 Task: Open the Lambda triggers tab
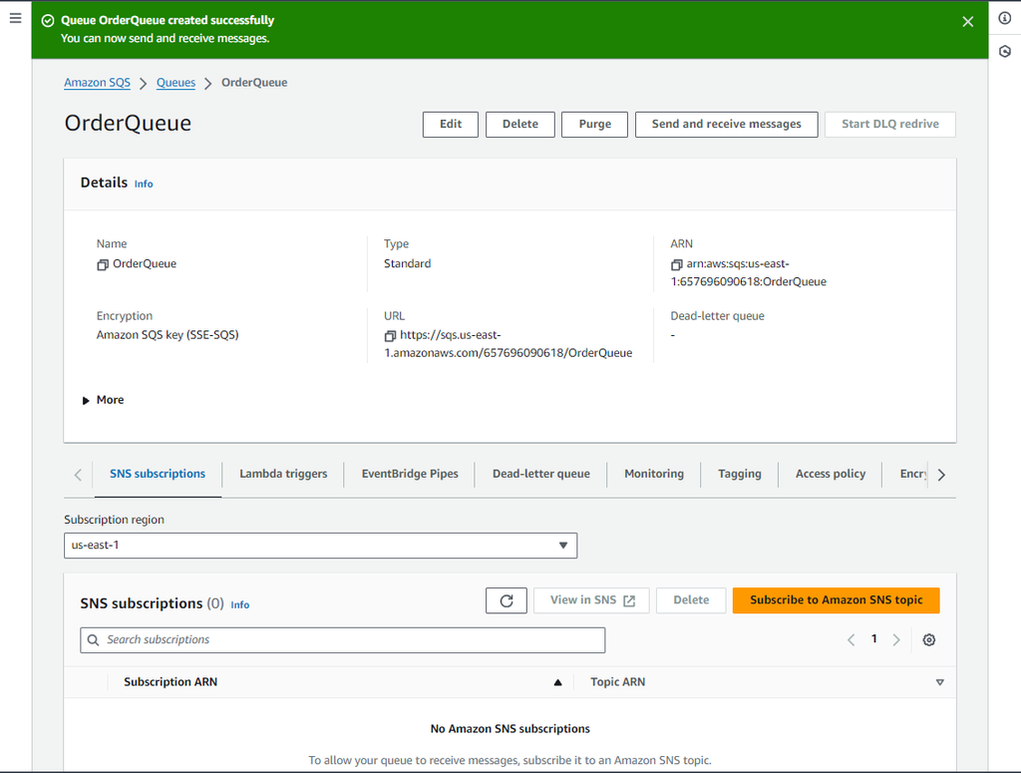pos(283,474)
